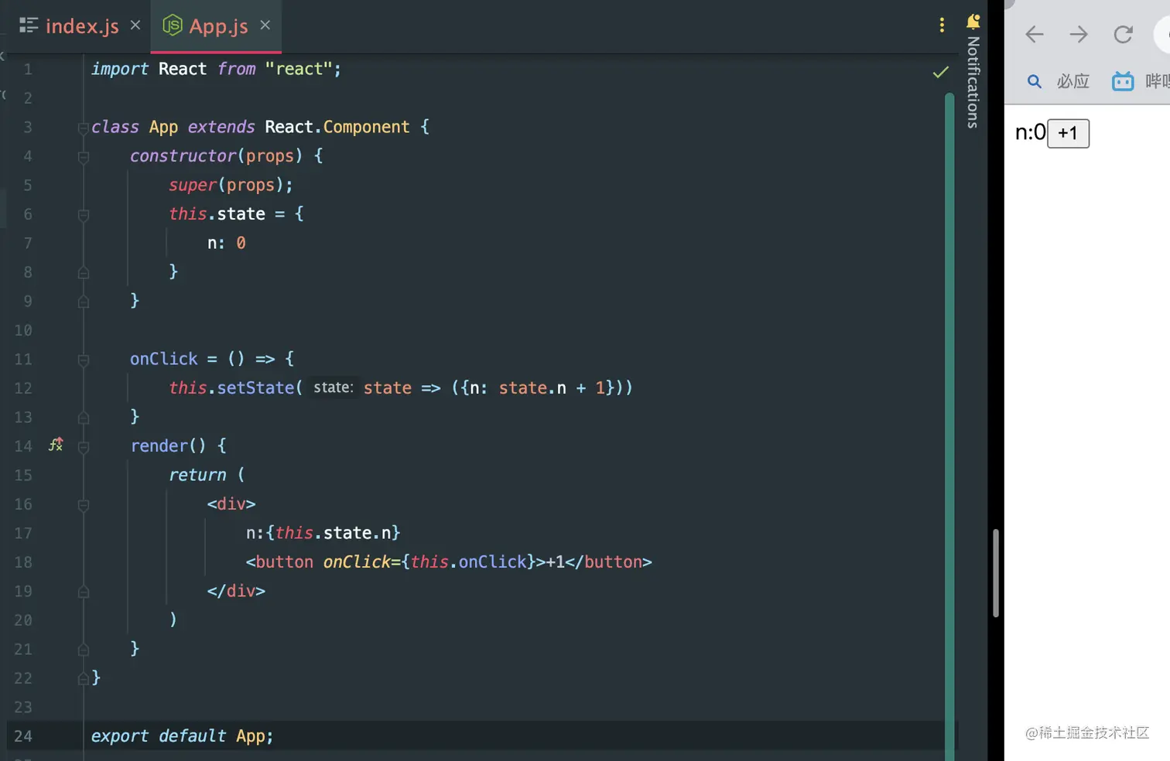Open the editor tabs more-options menu
Image resolution: width=1170 pixels, height=761 pixels.
coord(942,25)
